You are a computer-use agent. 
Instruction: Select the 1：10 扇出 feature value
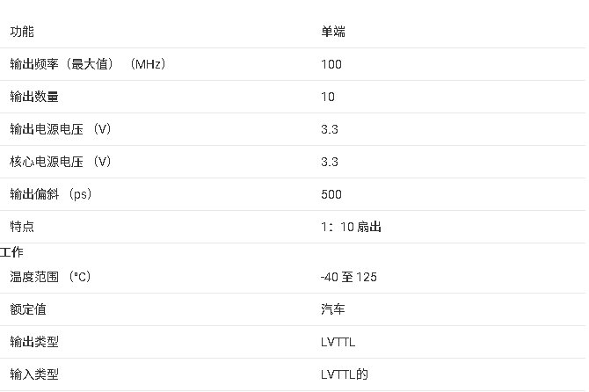tap(351, 227)
